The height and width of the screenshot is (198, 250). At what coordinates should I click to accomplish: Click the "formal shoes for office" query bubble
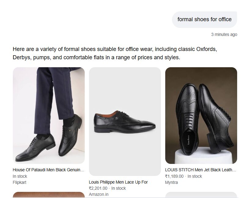coord(204,19)
